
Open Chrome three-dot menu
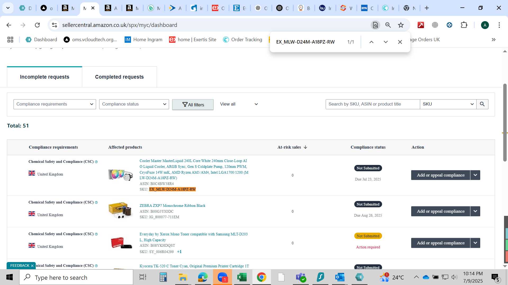pos(499,25)
